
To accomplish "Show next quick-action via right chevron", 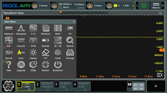I will [x=163, y=6].
